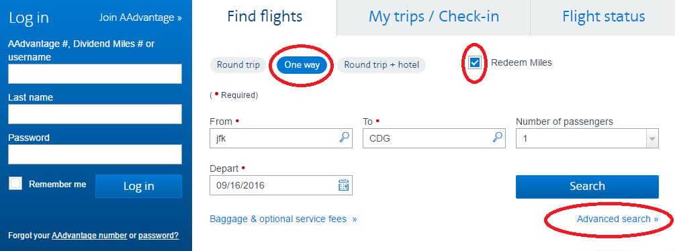Screen dimensions: 675x251
Task: Open the Depart date calendar icon
Action: [343, 185]
